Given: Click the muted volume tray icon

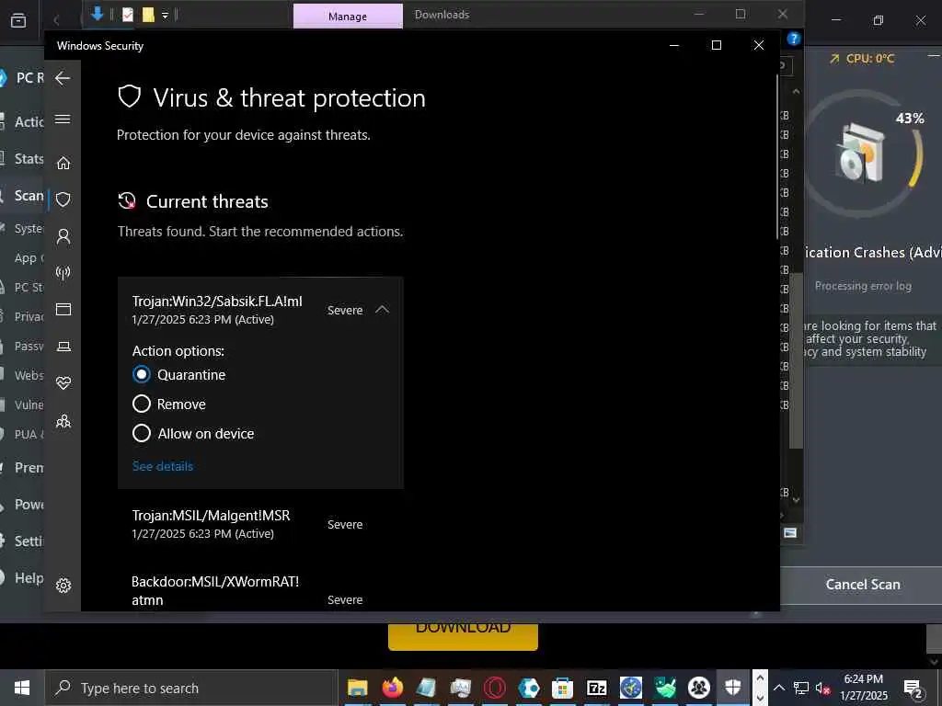Looking at the screenshot, I should (823, 689).
